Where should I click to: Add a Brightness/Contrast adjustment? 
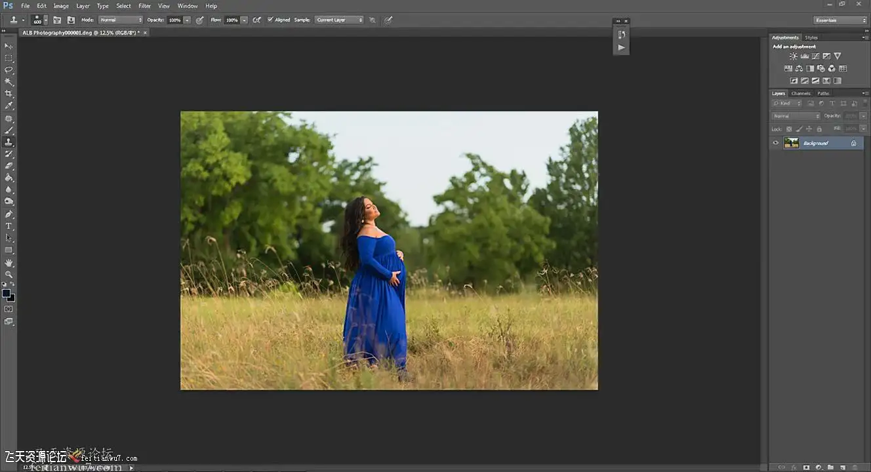[794, 56]
